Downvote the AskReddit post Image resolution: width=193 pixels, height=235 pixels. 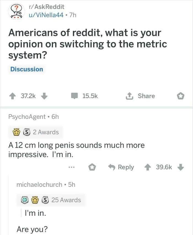pyautogui.click(x=44, y=96)
